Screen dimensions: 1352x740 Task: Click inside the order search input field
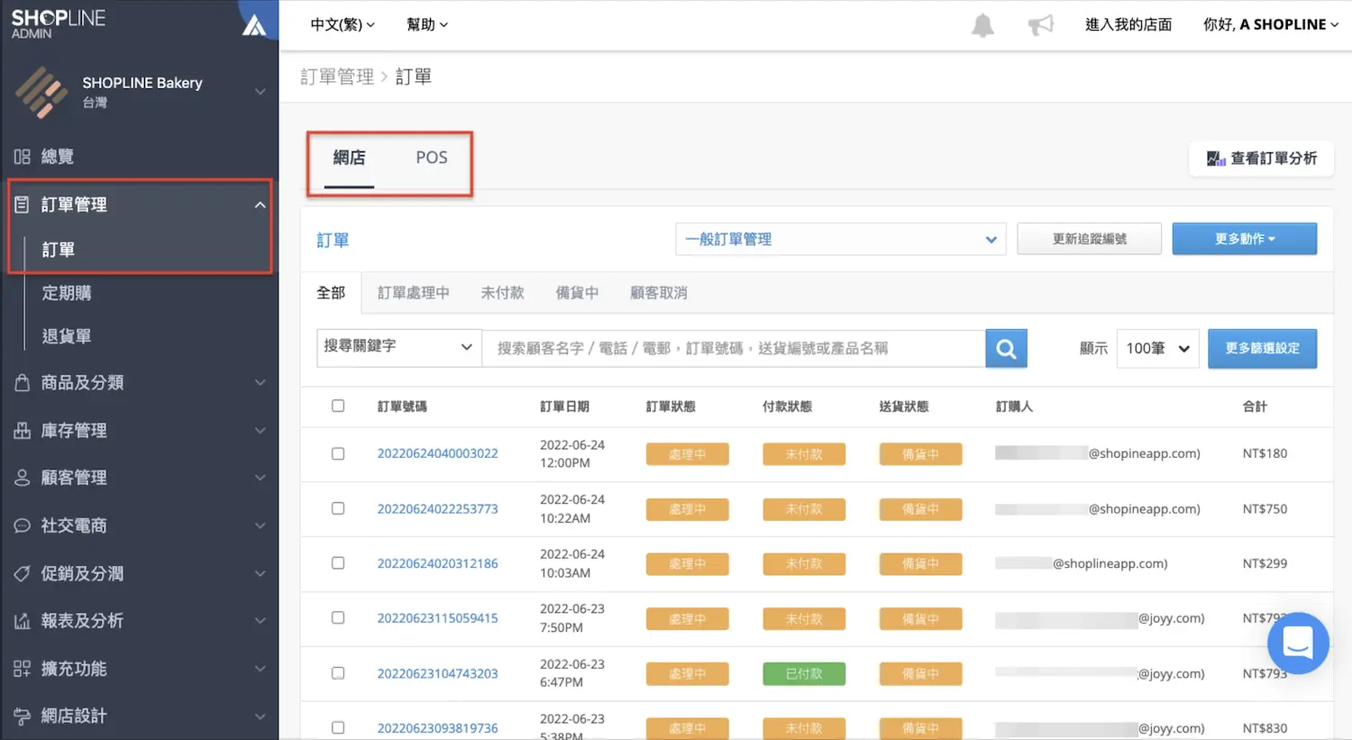click(x=730, y=348)
